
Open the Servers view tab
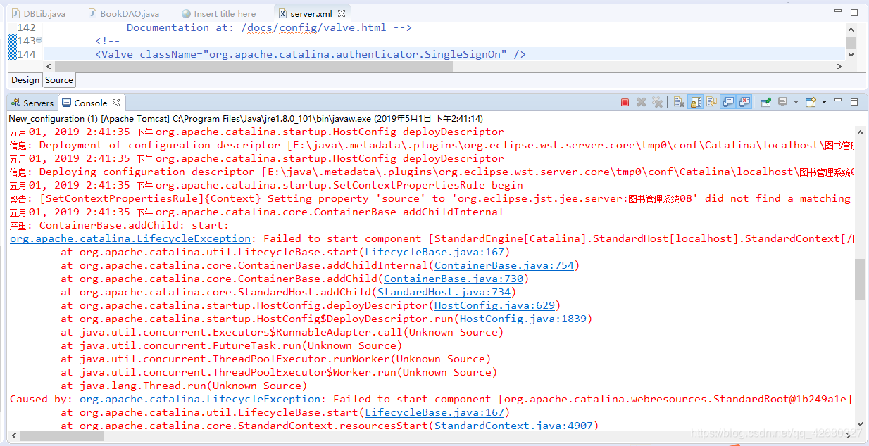(32, 103)
